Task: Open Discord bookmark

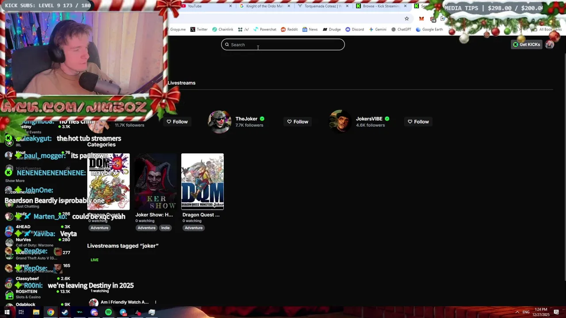Action: point(355,30)
